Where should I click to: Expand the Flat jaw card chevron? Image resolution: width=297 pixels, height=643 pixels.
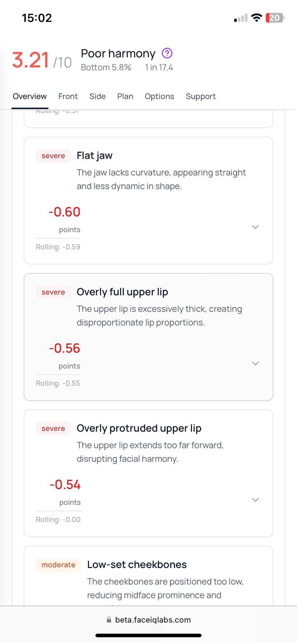255,227
